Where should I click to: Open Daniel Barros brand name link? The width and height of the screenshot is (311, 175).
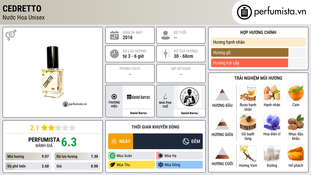tap(138, 113)
